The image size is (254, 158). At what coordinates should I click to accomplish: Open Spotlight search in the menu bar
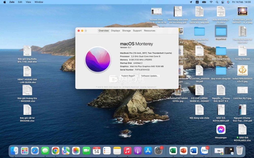point(217,2)
